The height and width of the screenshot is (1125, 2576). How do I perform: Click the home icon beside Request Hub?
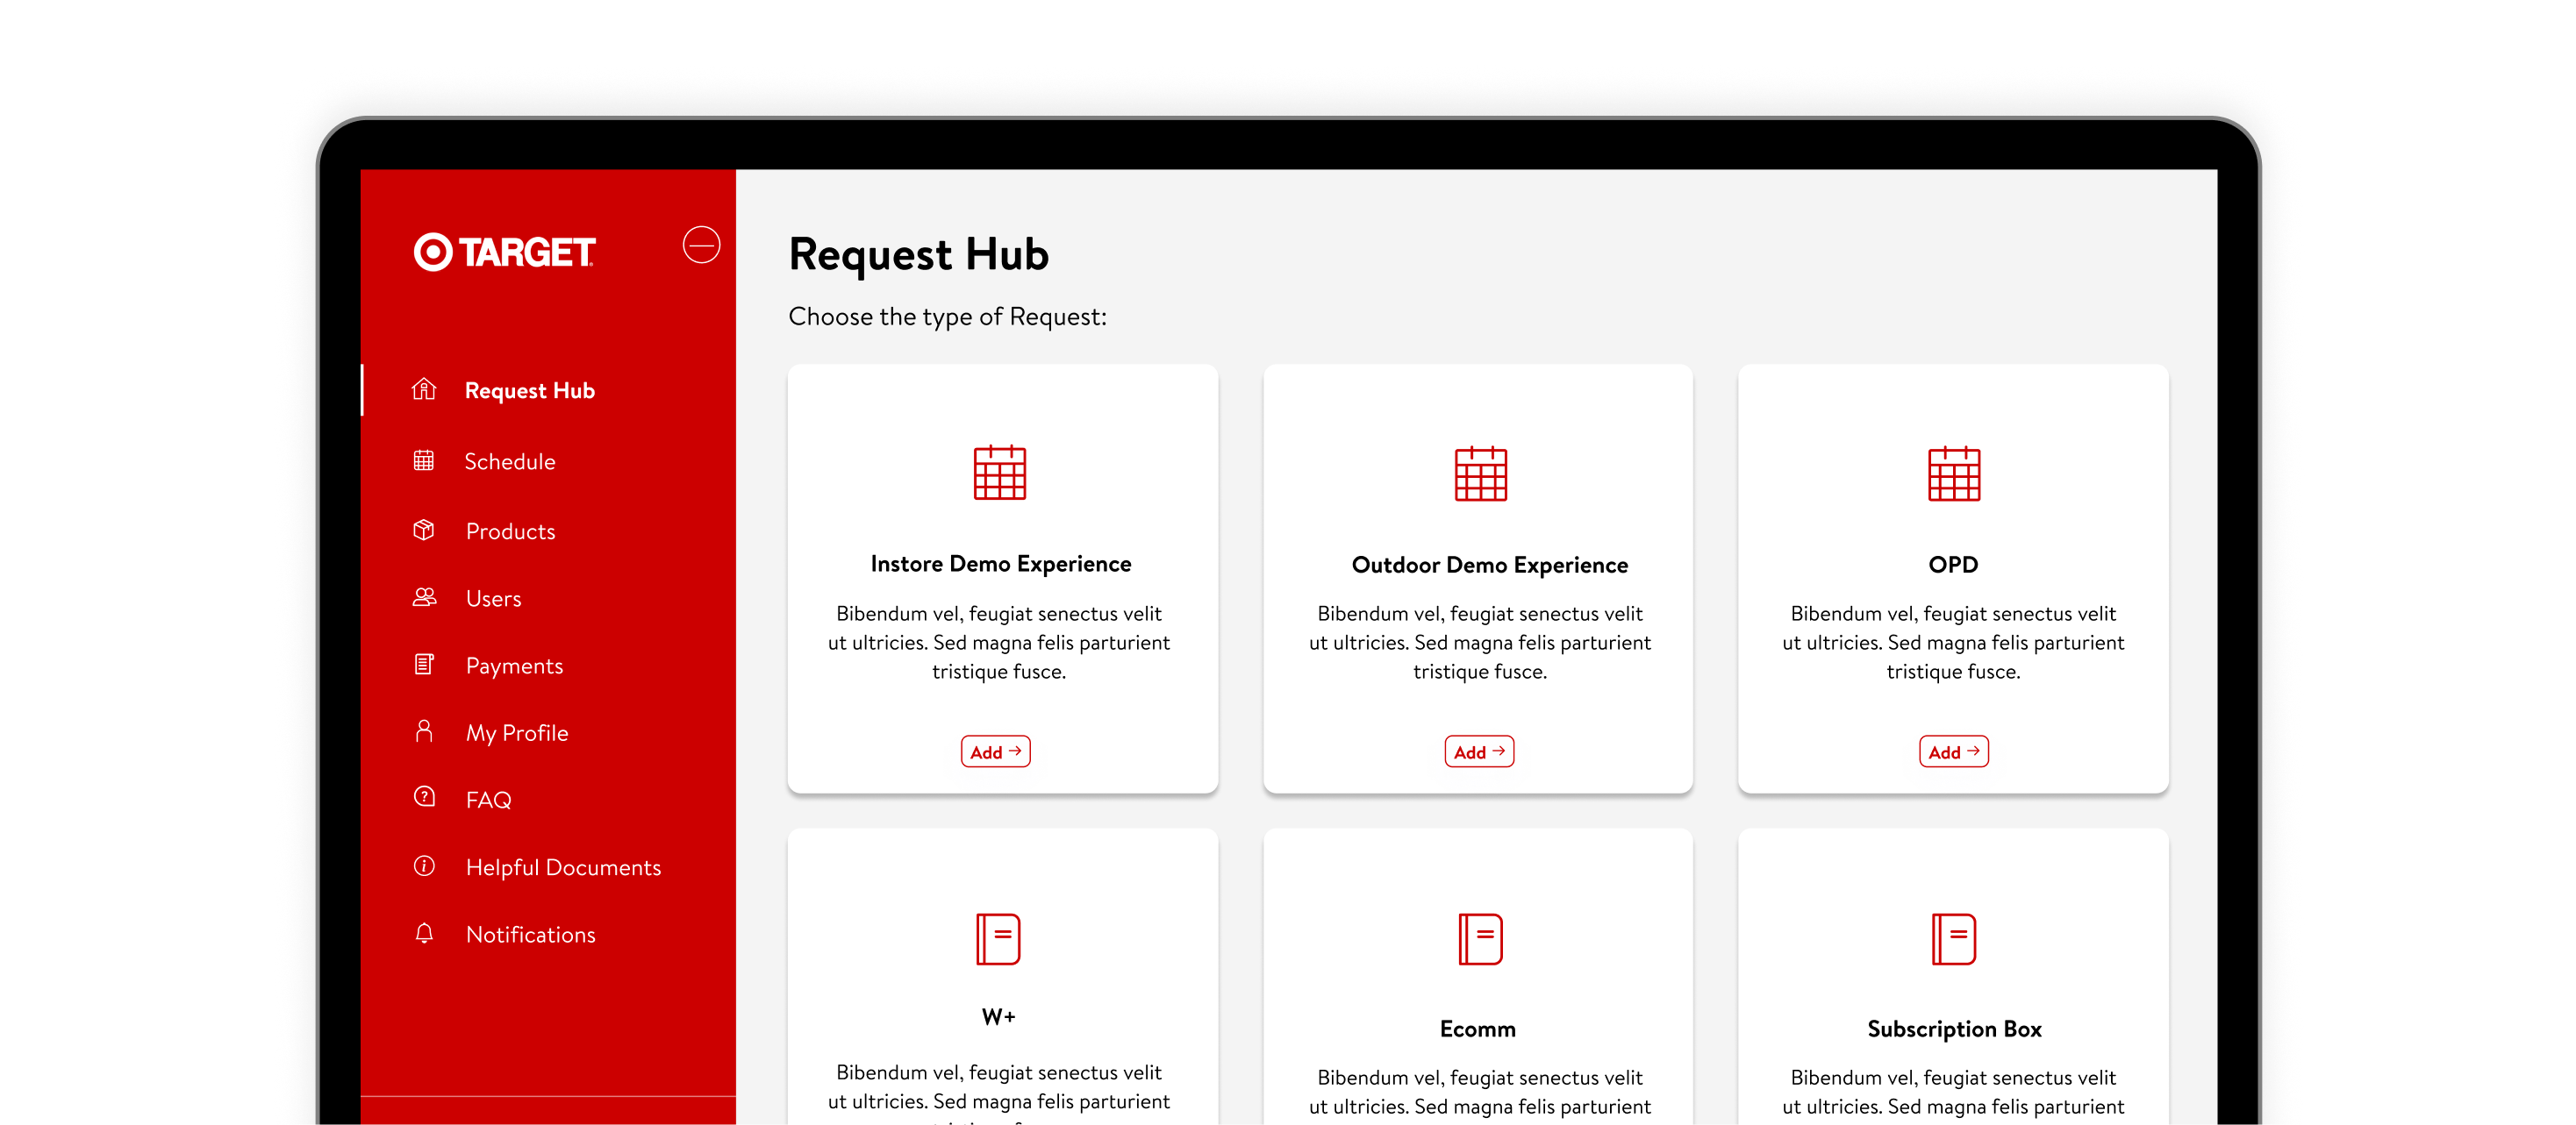(424, 389)
